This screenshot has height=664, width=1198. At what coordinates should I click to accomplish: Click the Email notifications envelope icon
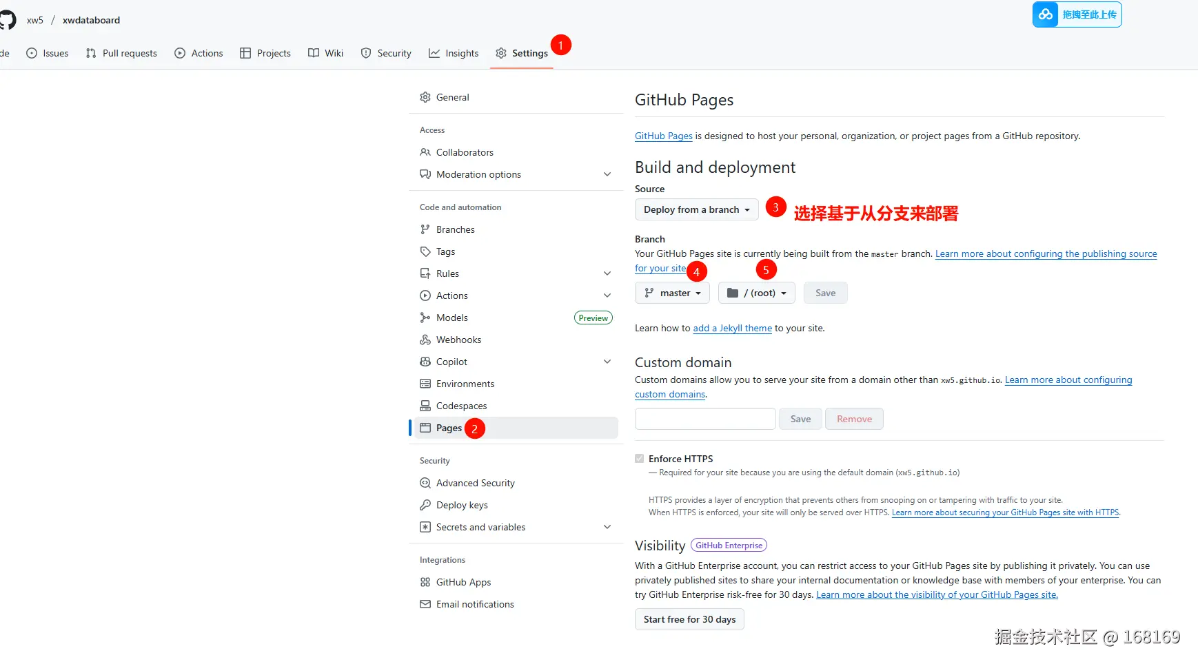tap(425, 604)
